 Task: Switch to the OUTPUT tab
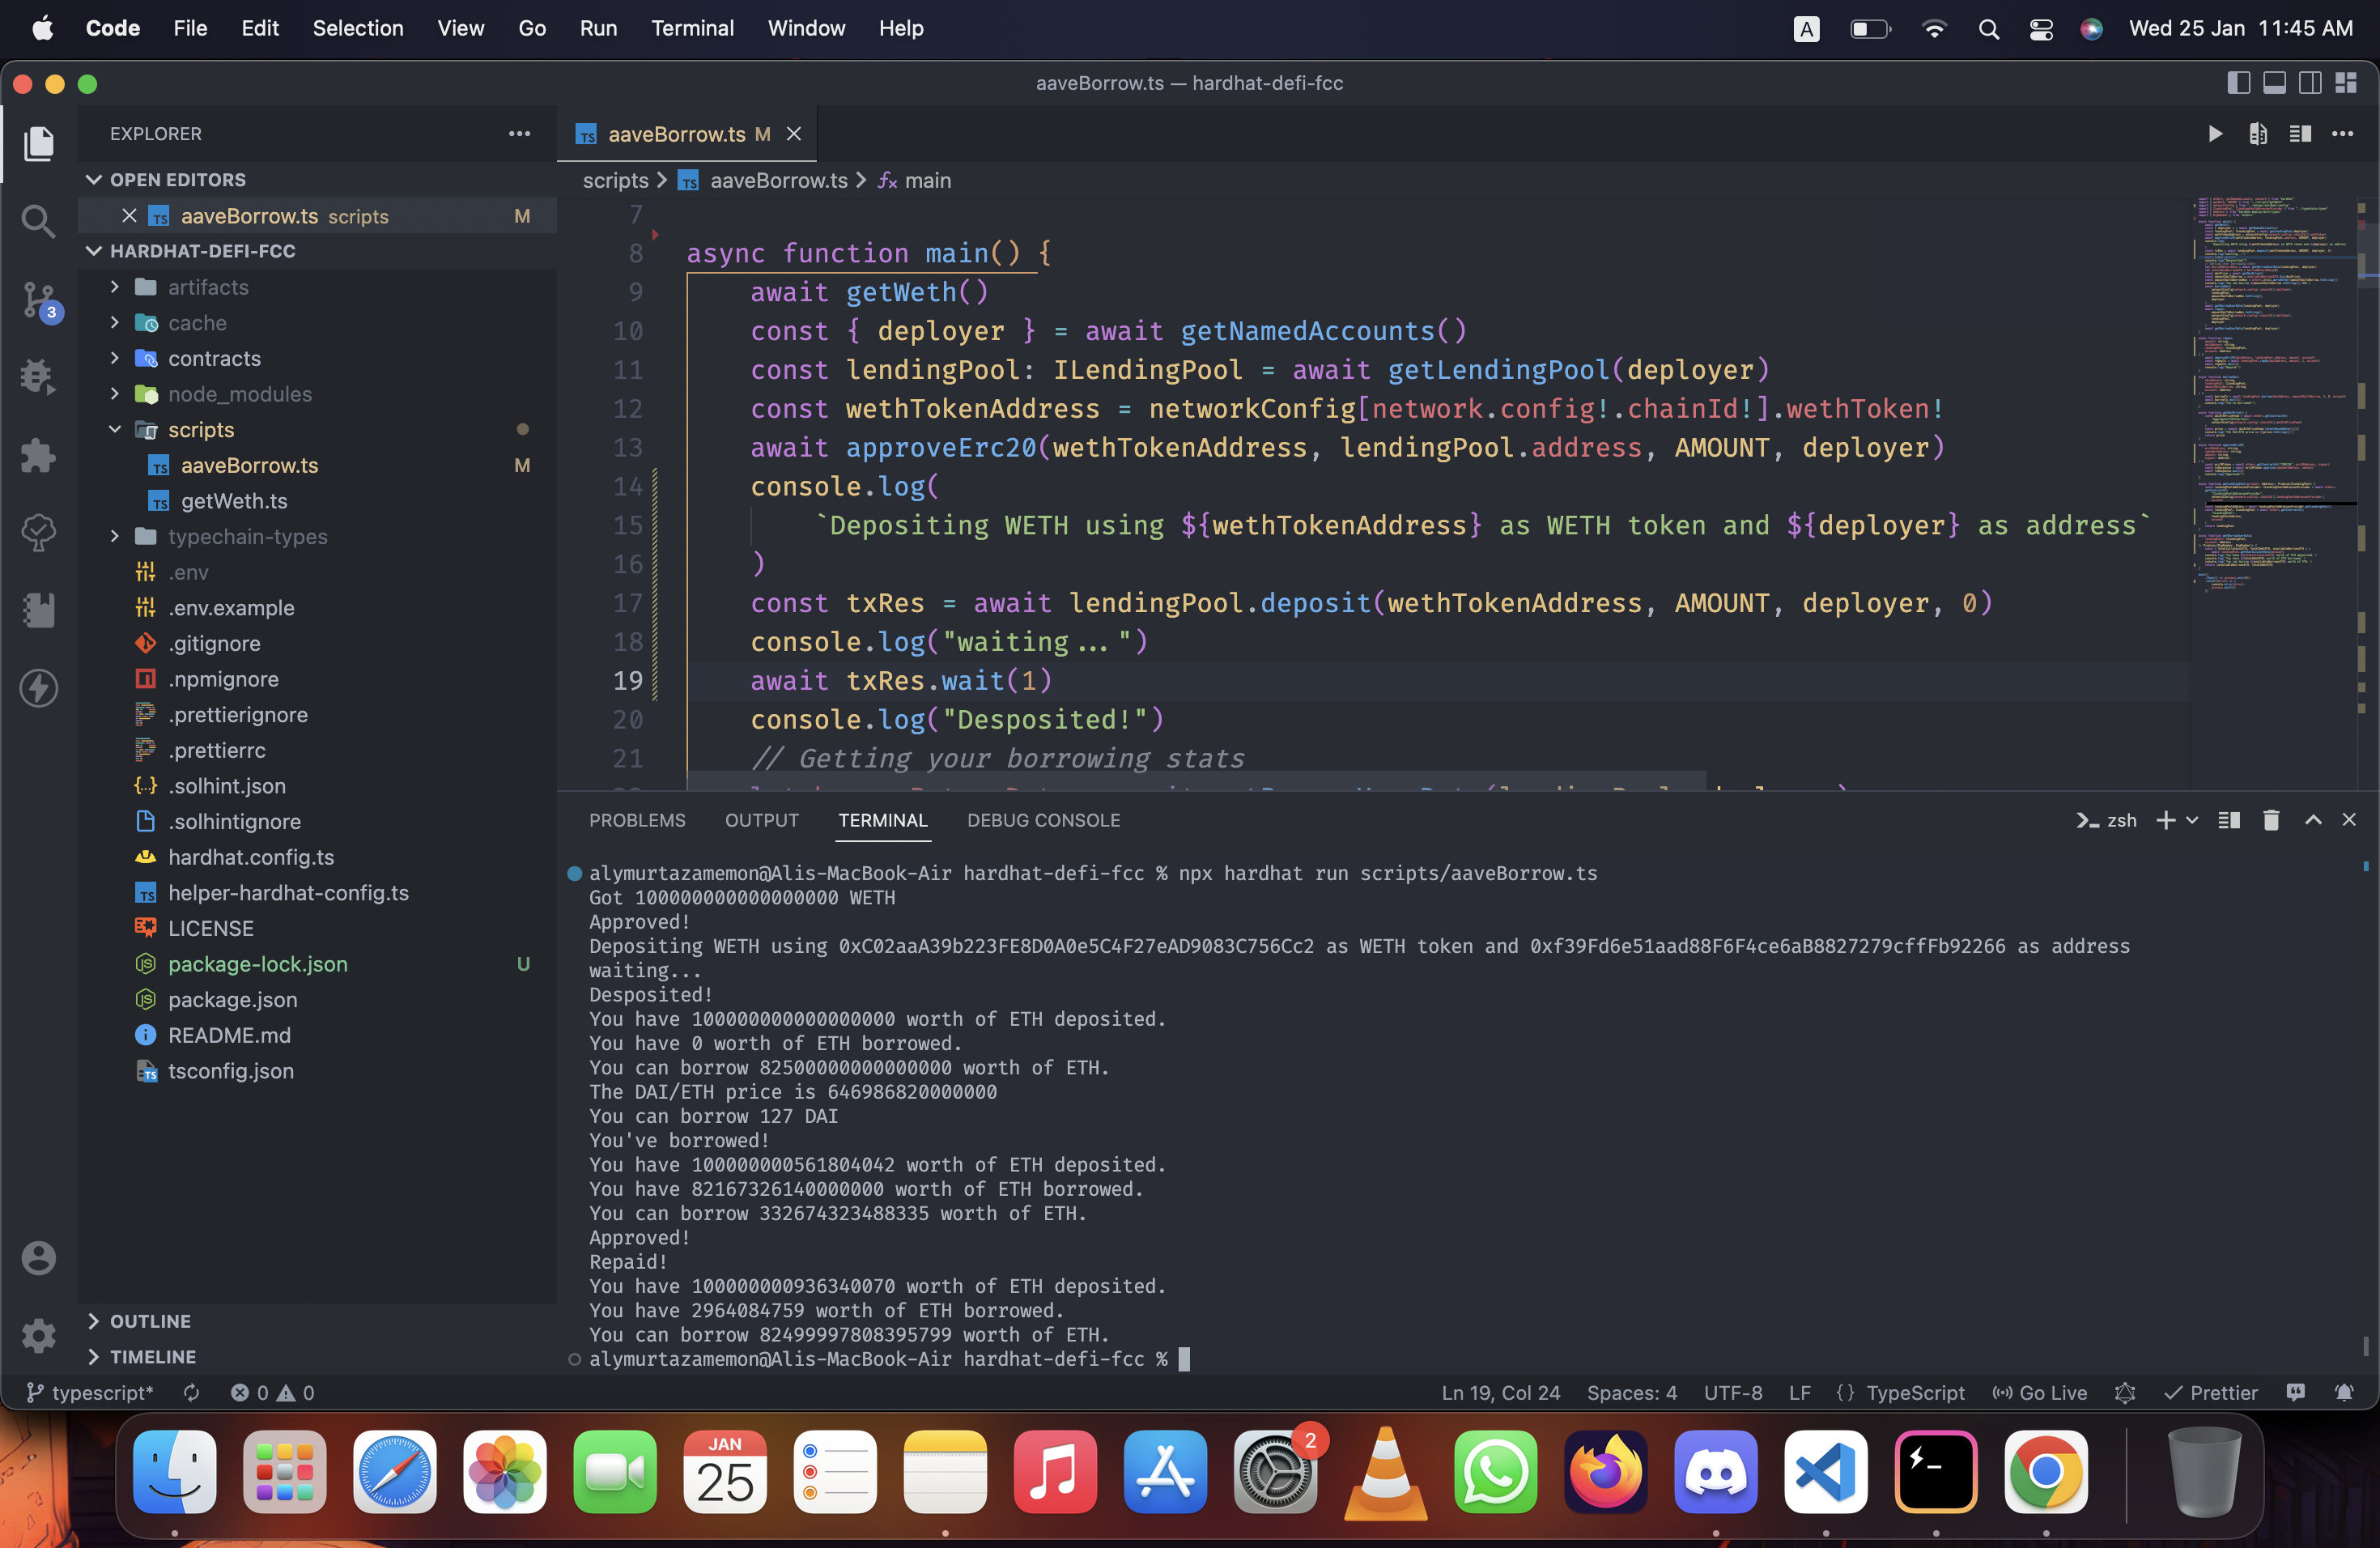[762, 820]
